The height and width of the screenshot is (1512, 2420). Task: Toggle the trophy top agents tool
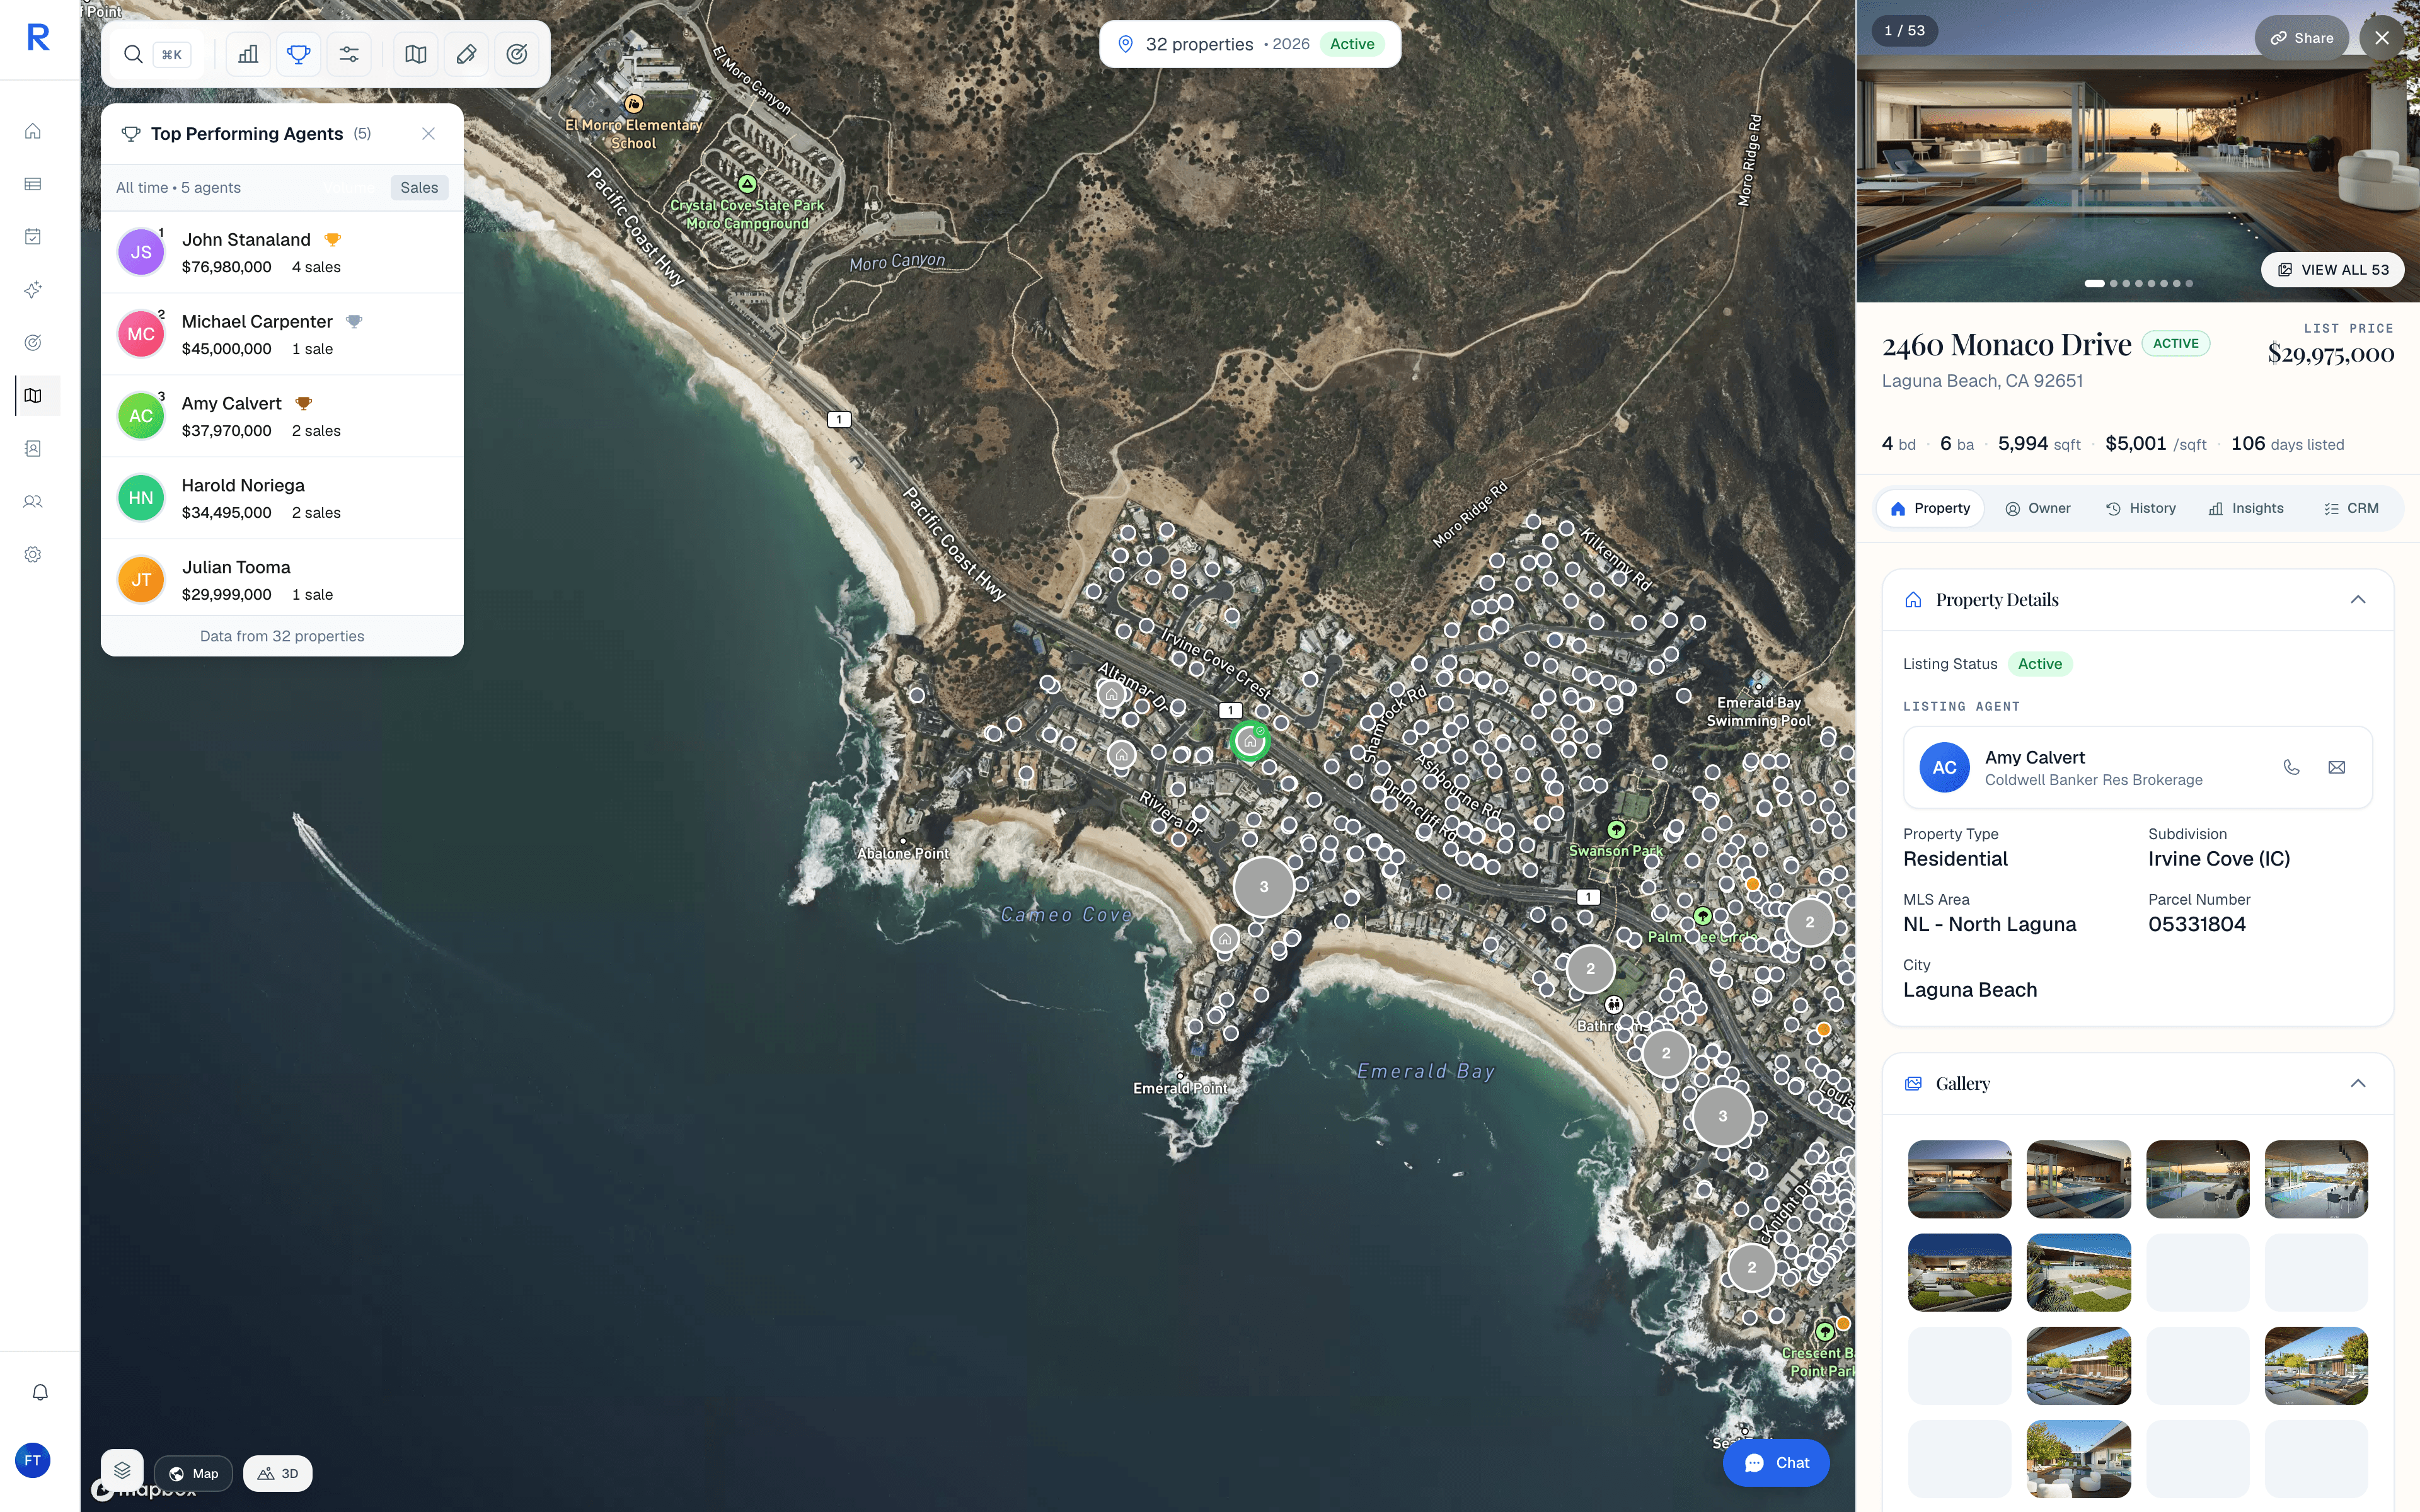click(x=298, y=54)
